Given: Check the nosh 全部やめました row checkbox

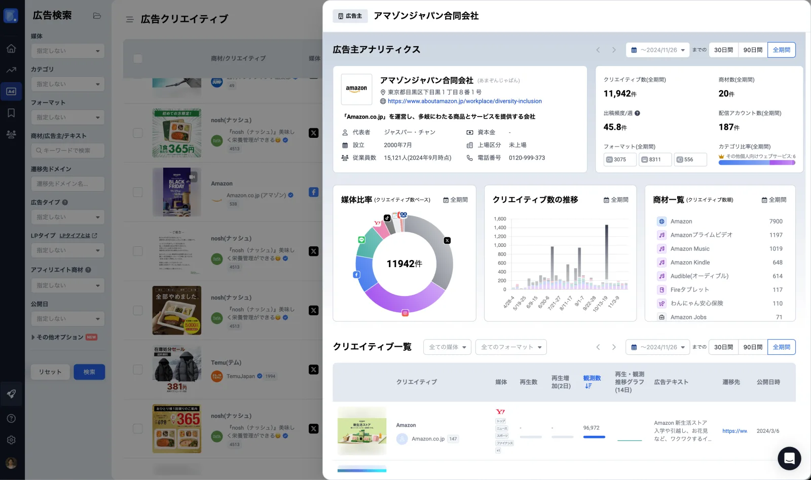Looking at the screenshot, I should pyautogui.click(x=137, y=310).
